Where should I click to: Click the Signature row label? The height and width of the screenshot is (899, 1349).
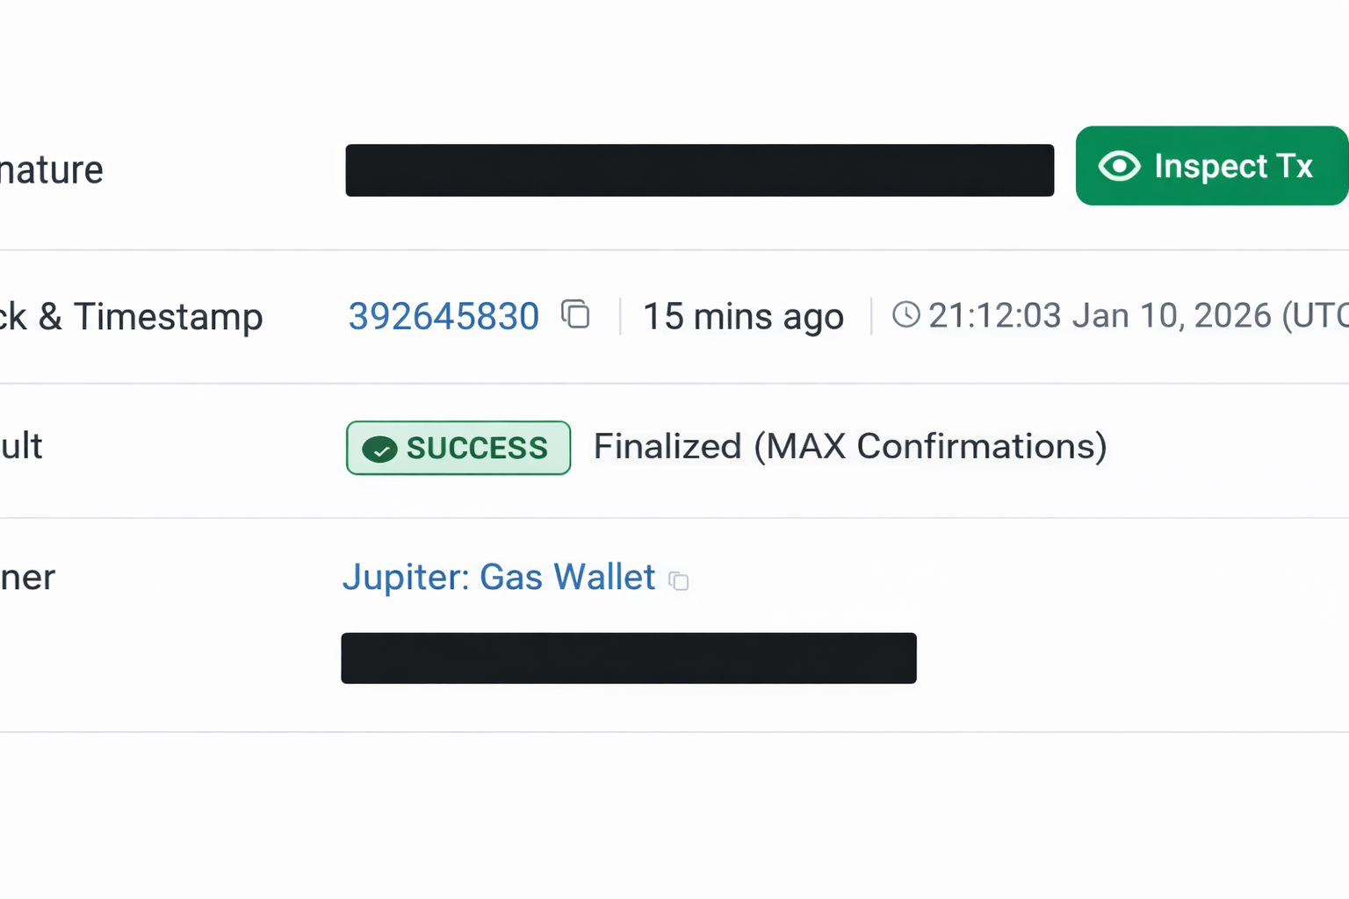tap(51, 170)
